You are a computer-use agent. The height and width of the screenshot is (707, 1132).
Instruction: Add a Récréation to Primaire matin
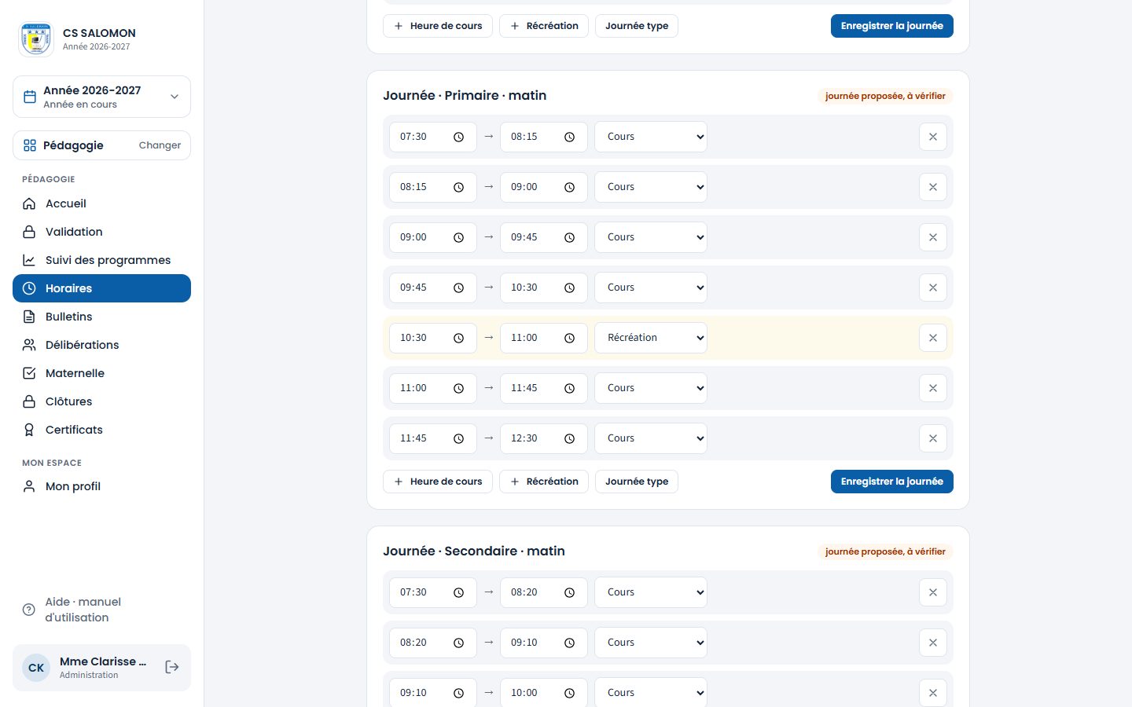(544, 482)
